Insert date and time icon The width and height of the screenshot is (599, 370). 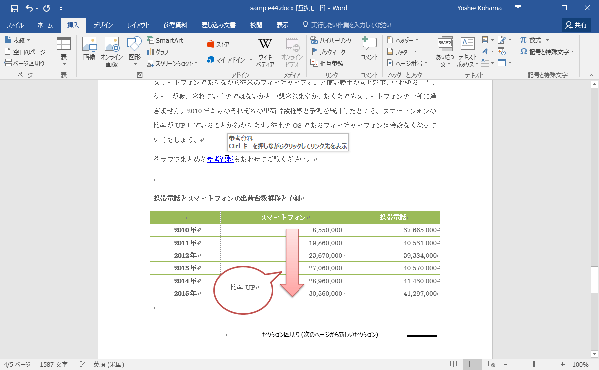click(502, 52)
